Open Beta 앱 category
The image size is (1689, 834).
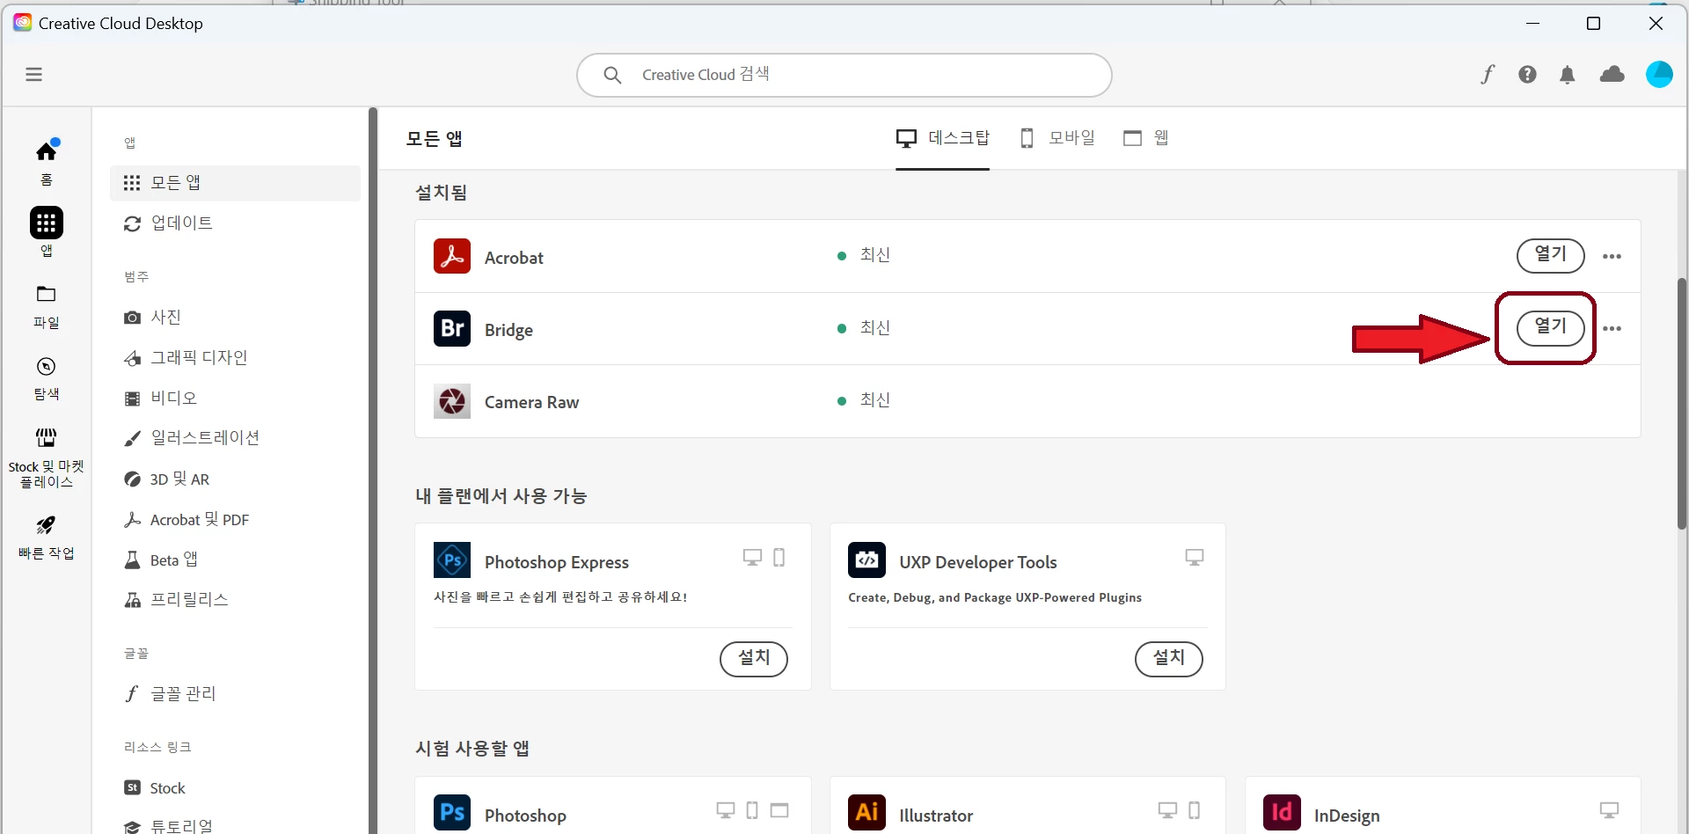tap(161, 560)
